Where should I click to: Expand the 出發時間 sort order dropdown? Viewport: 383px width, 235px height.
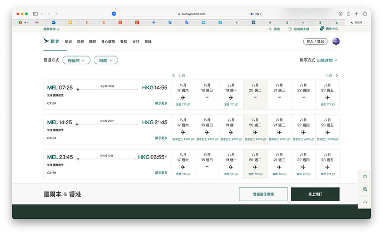(327, 60)
